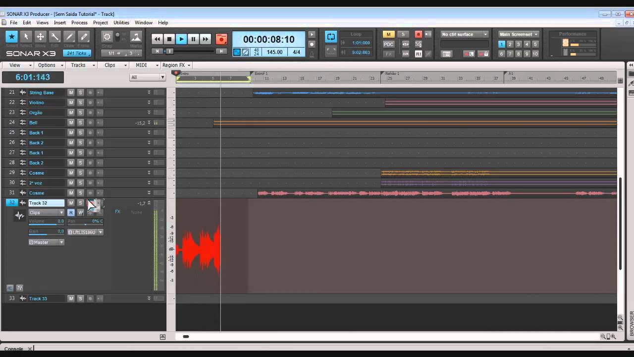The width and height of the screenshot is (634, 357).
Task: Toggle the global input echo (RI) button
Action: tap(419, 54)
